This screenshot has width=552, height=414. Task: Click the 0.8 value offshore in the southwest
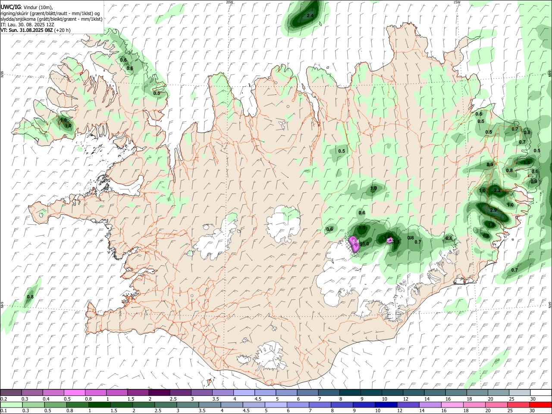point(30,297)
